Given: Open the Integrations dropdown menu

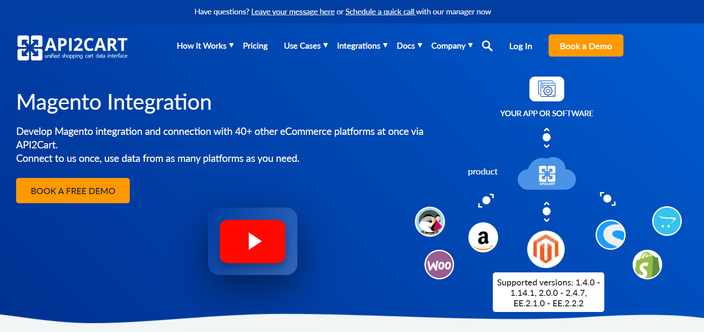Looking at the screenshot, I should (362, 46).
